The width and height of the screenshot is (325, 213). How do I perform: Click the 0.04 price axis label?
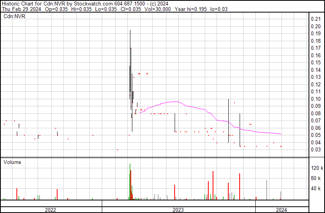316,142
